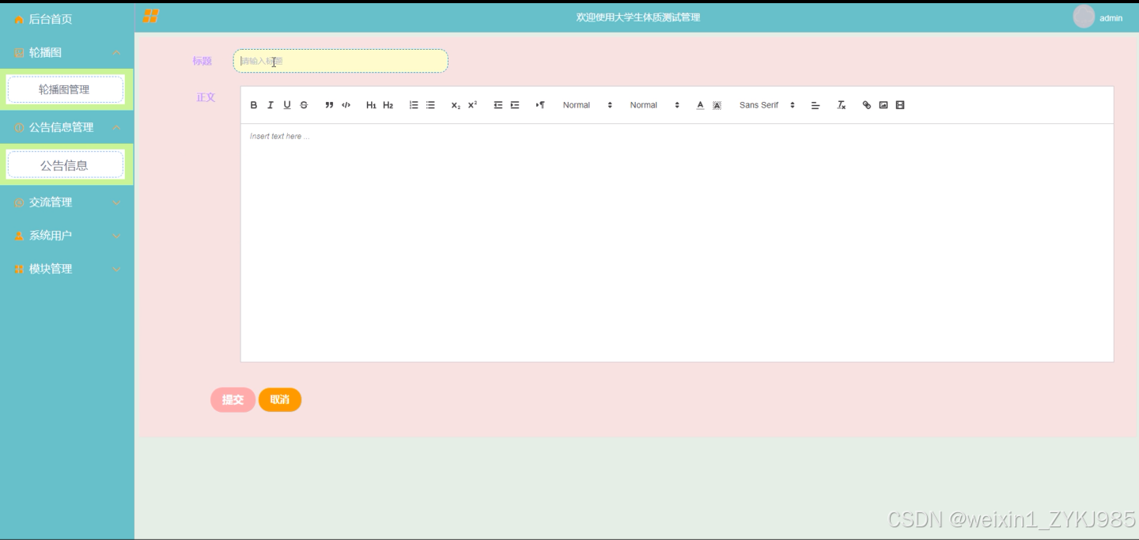Viewport: 1139px width, 540px height.
Task: Apply Heading 1 style
Action: [x=371, y=105]
